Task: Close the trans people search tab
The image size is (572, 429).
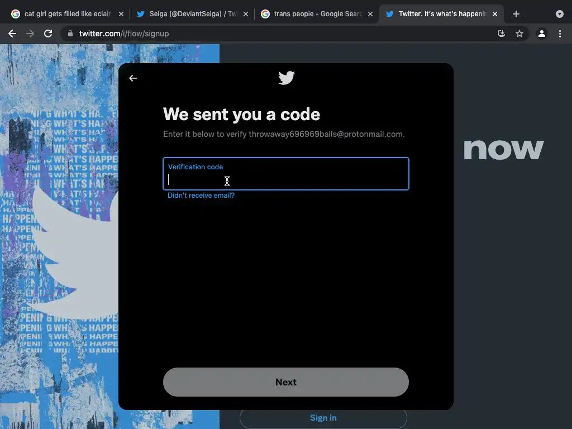Action: tap(370, 14)
